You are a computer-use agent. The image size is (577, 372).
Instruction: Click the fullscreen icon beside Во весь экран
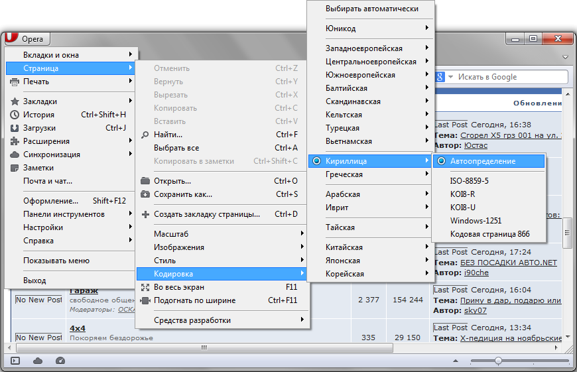coord(145,287)
